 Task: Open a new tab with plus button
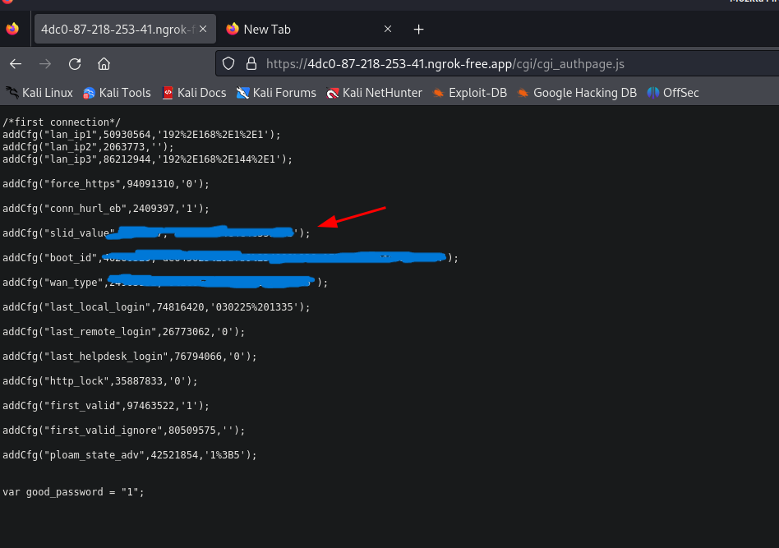click(x=419, y=30)
